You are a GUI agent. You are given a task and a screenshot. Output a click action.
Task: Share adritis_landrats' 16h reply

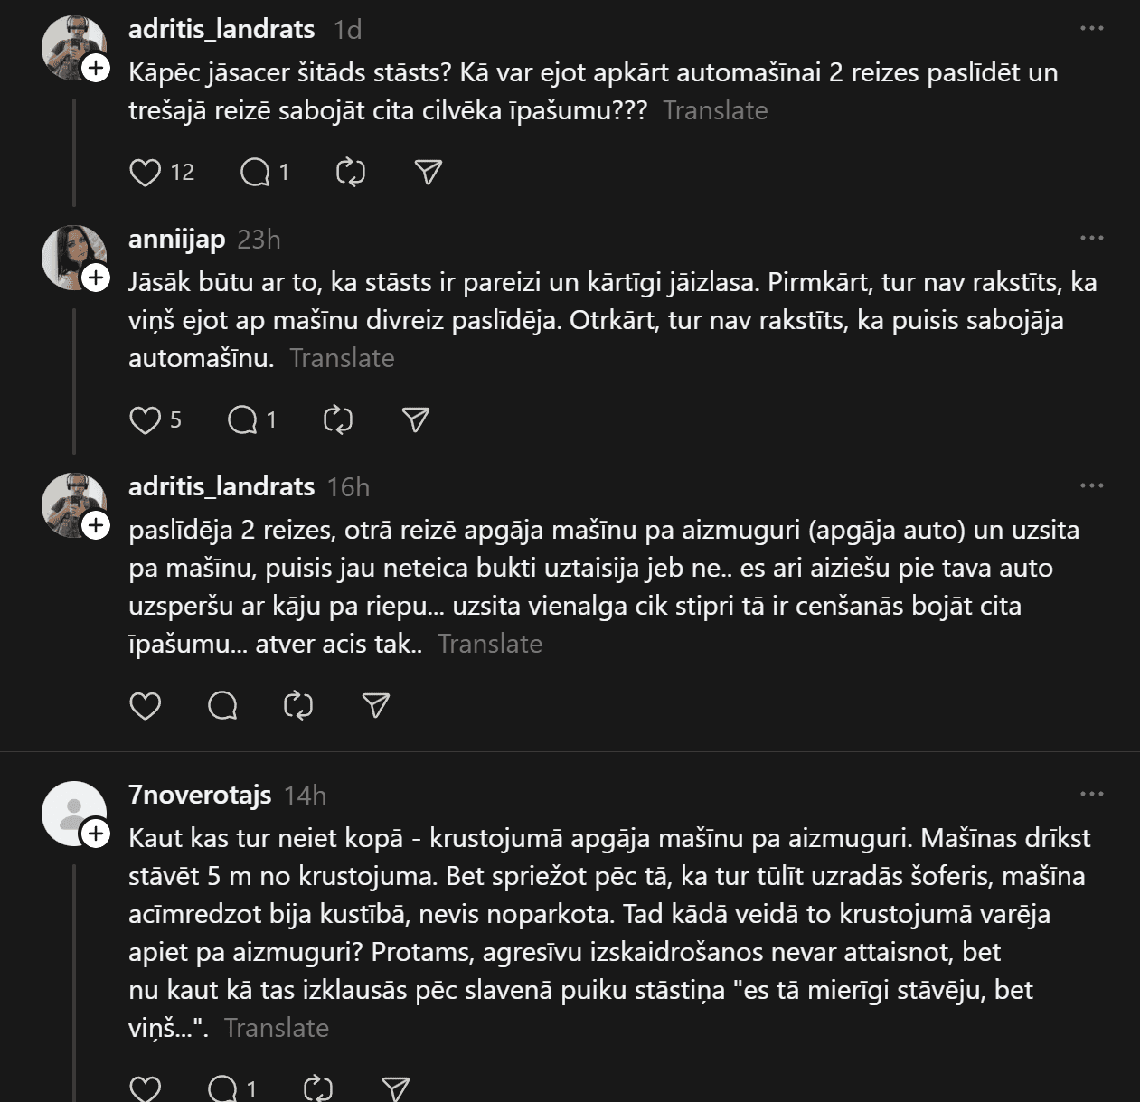click(375, 705)
